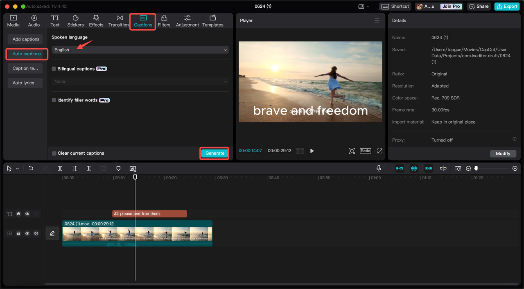Click the Join Pro button

click(x=451, y=6)
